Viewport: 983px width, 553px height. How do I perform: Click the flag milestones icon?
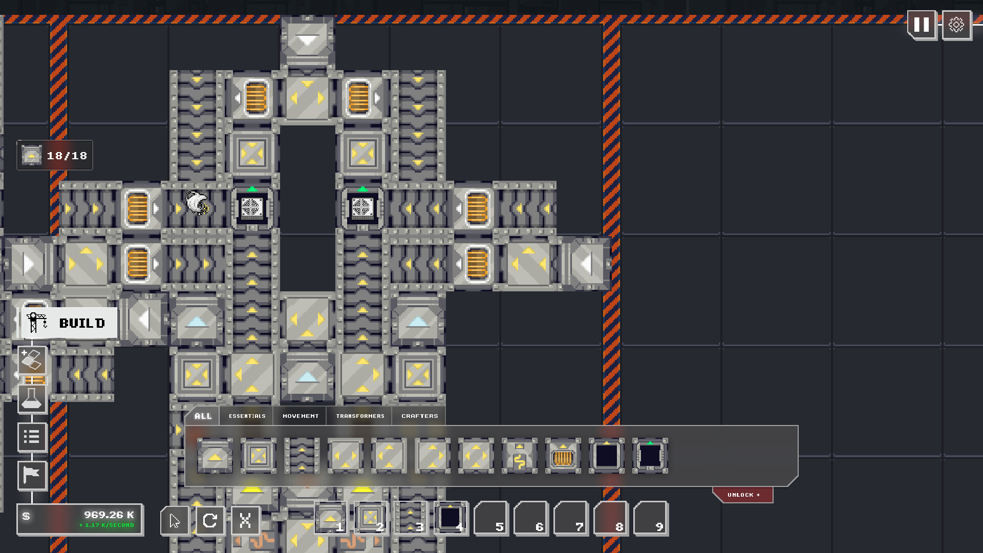coord(32,475)
